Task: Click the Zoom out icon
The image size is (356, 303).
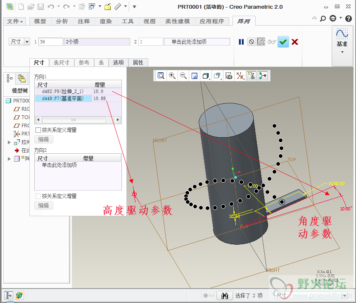Action: [183, 76]
